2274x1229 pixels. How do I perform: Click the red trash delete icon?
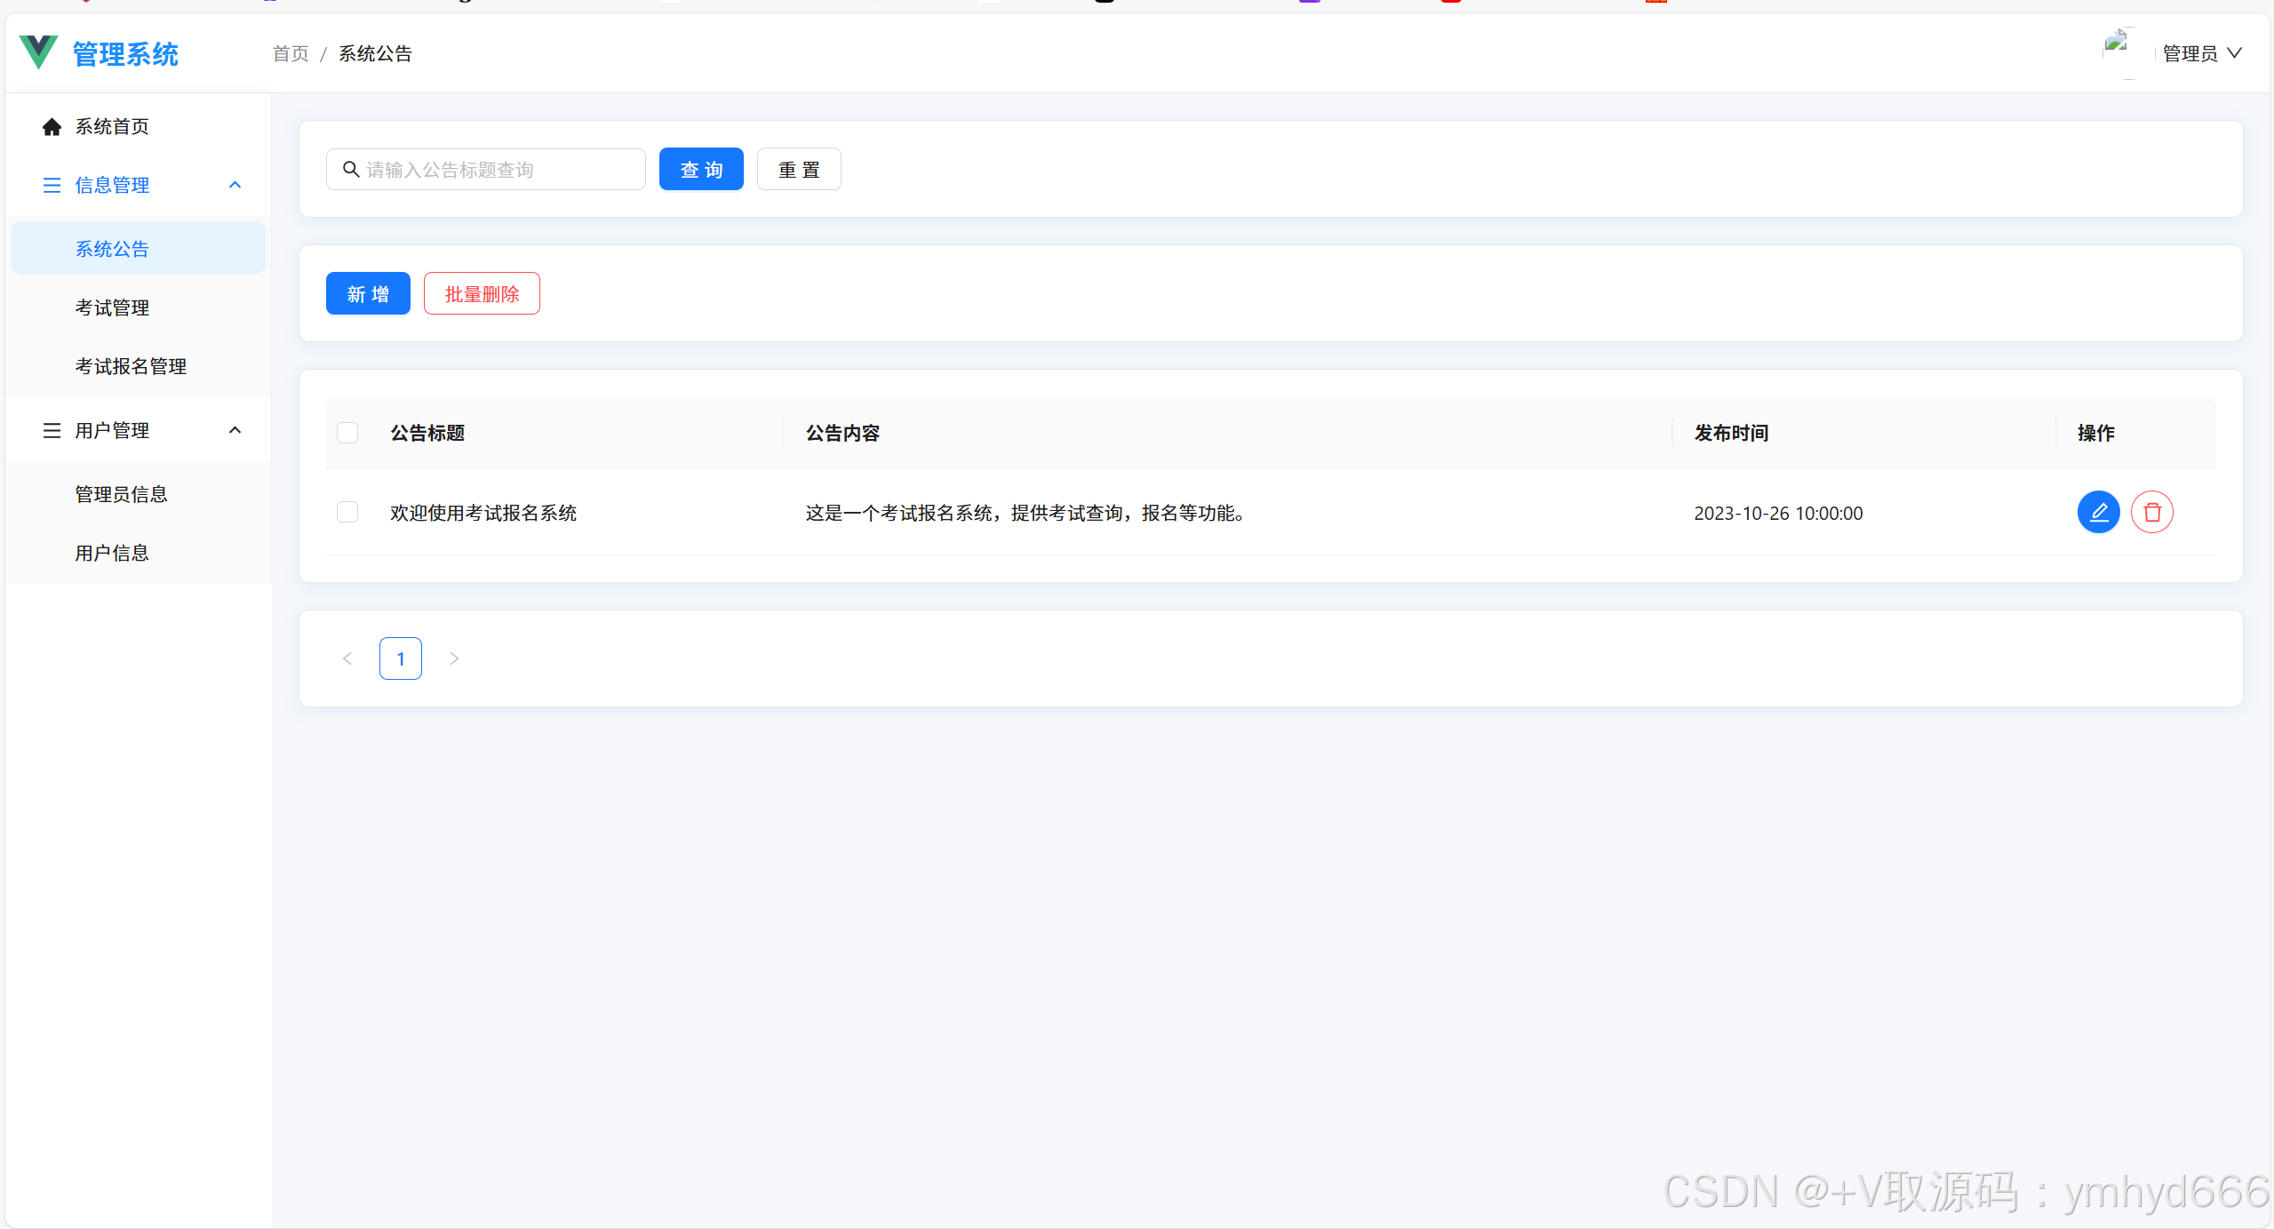tap(2151, 512)
